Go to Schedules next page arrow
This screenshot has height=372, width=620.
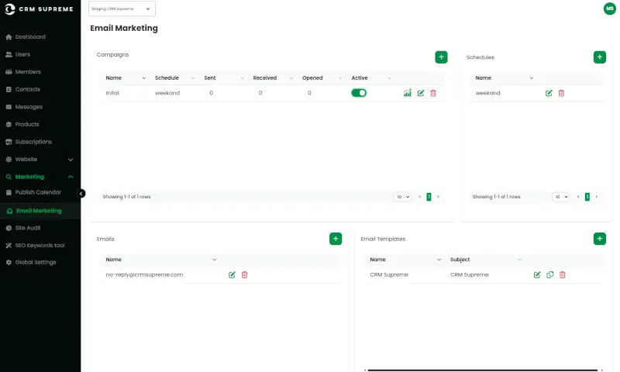pyautogui.click(x=597, y=197)
